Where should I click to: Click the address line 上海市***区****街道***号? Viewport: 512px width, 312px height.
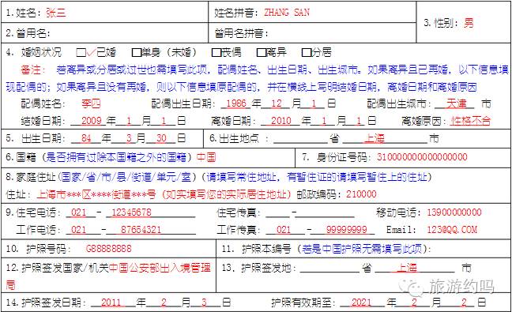pos(96,194)
